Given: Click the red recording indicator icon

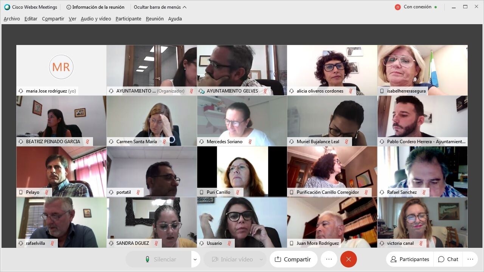Looking at the screenshot, I should (397, 7).
